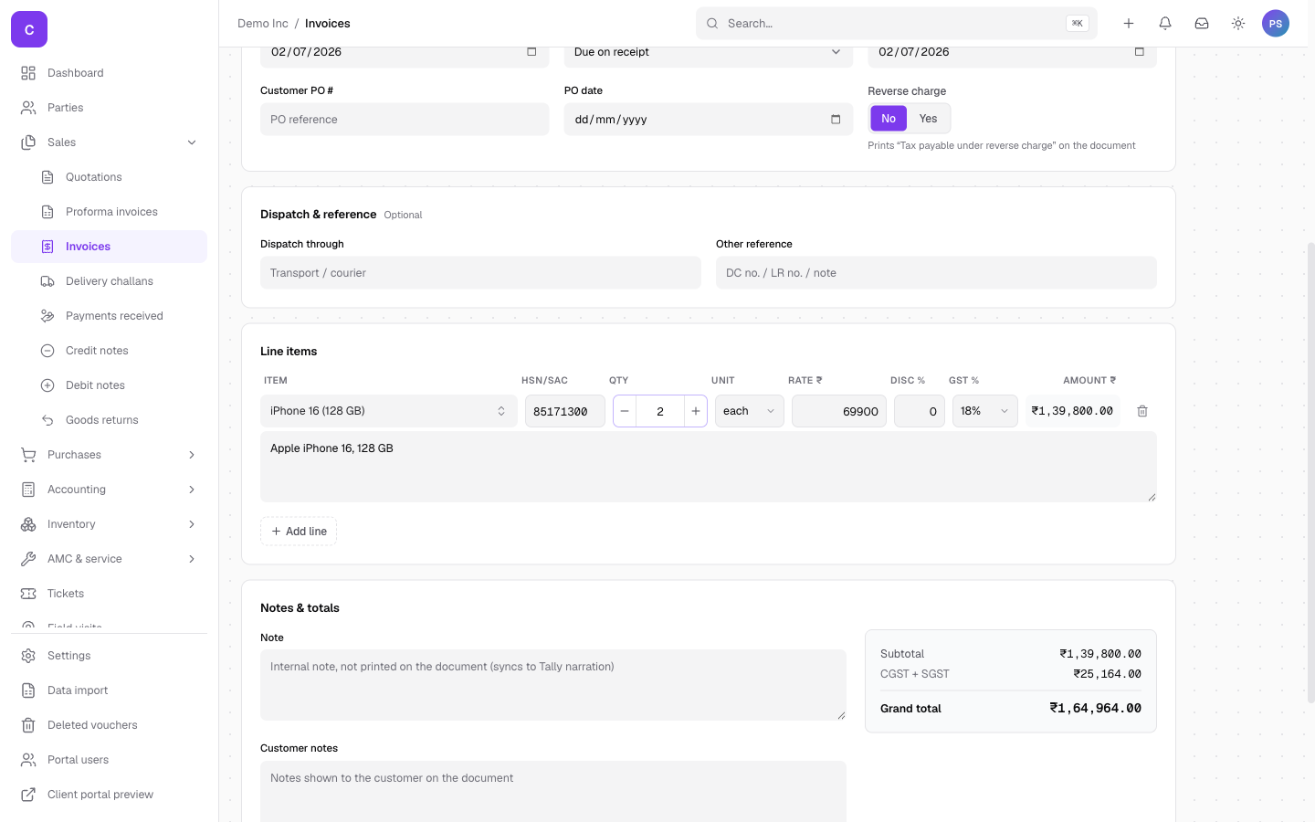Screen dimensions: 1315x822
Task: Delete the iPhone 16 line item
Action: click(1141, 411)
